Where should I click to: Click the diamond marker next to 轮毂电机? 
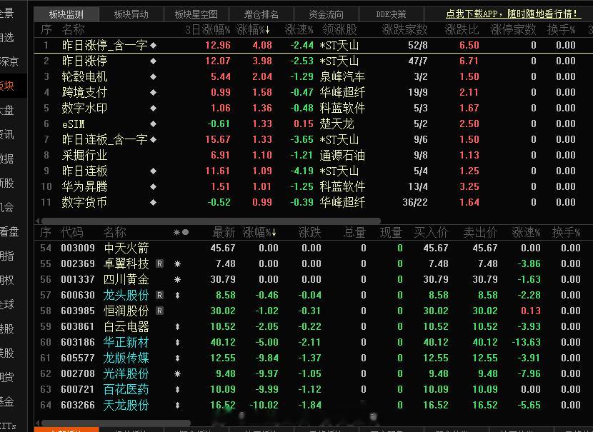(x=154, y=76)
